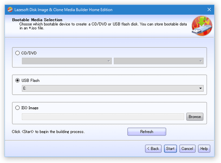The image size is (221, 163).
Task: Go Back to the previous step
Action: tap(153, 149)
